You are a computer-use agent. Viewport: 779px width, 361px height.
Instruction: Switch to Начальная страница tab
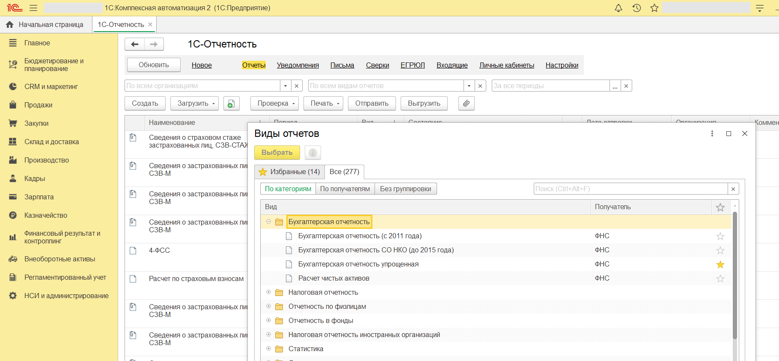coord(45,24)
